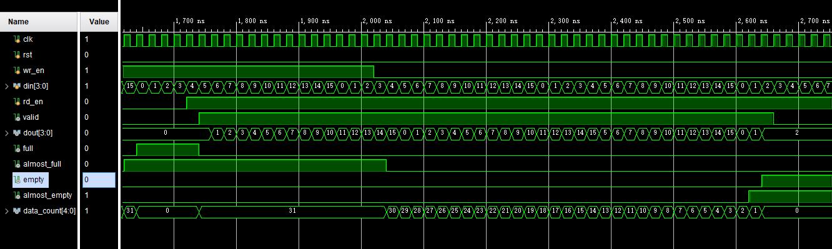Click the dout[3:0] bus icon
The height and width of the screenshot is (249, 832).
[17, 133]
